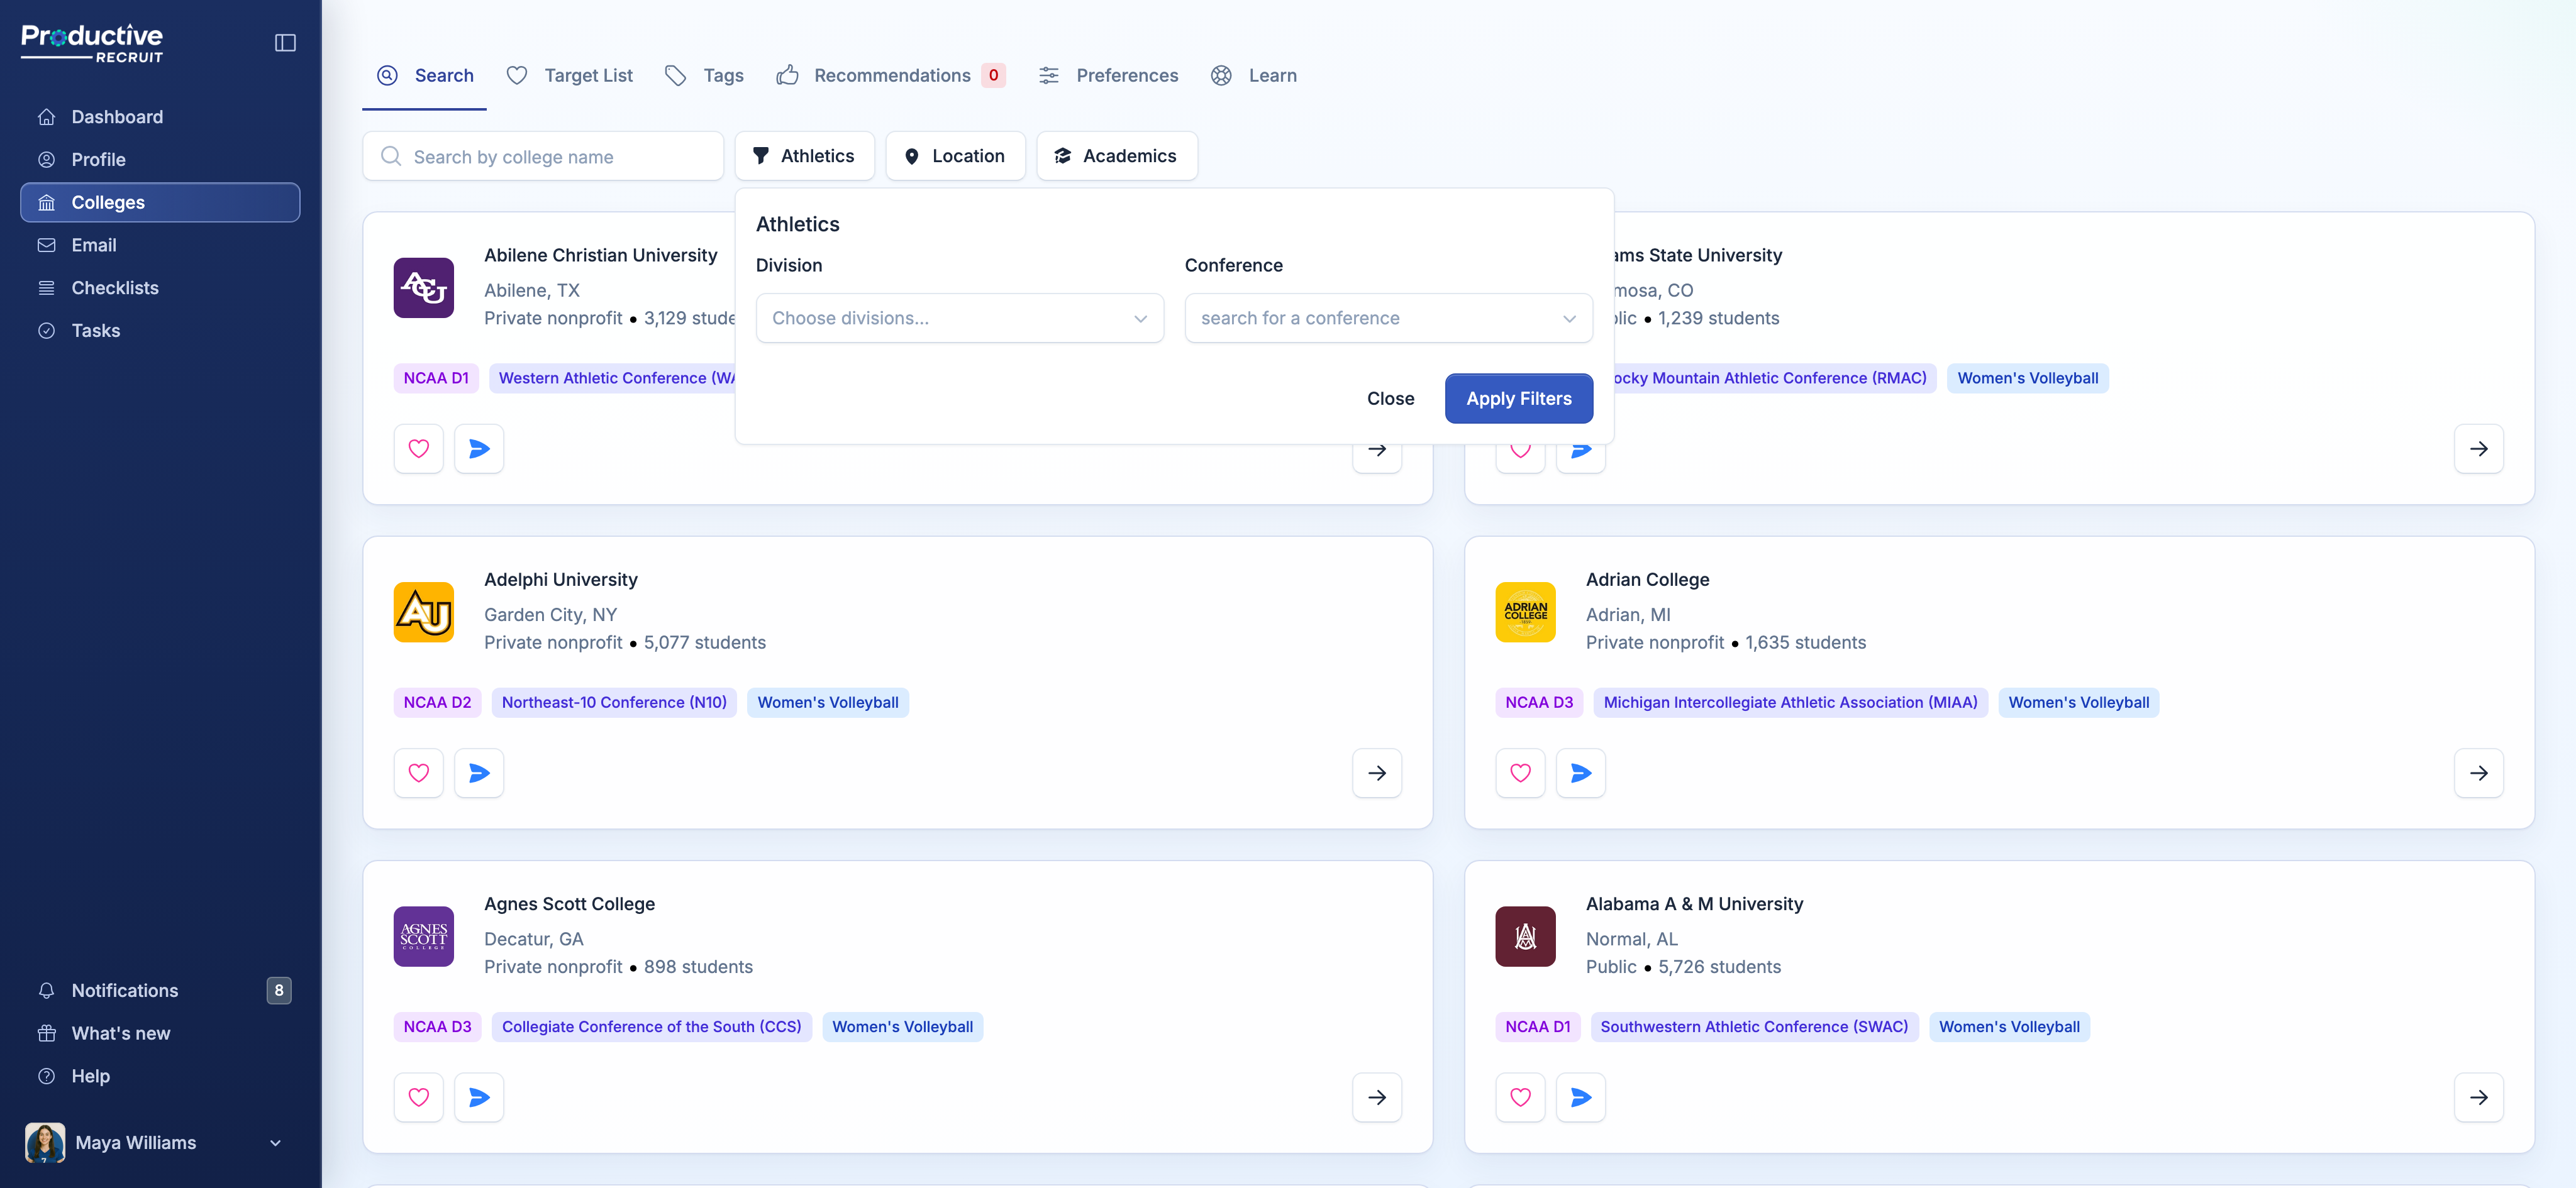Click Maya Williams profile avatar
This screenshot has height=1188, width=2576.
coord(45,1143)
